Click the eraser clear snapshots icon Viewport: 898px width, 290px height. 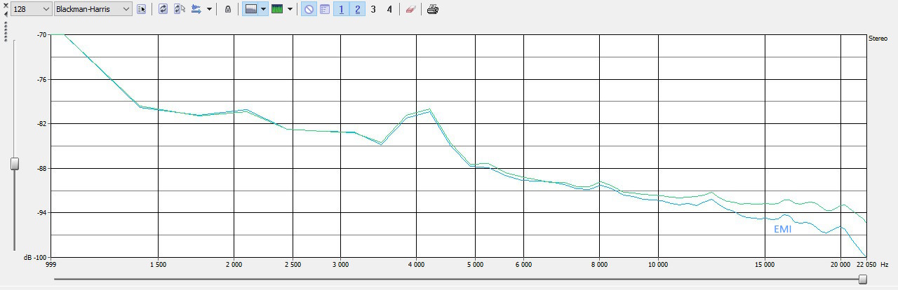411,9
